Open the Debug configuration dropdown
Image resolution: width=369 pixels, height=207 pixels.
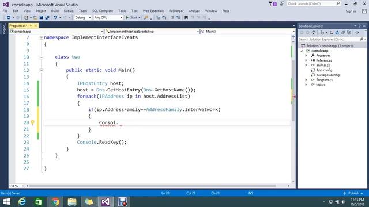[82, 18]
